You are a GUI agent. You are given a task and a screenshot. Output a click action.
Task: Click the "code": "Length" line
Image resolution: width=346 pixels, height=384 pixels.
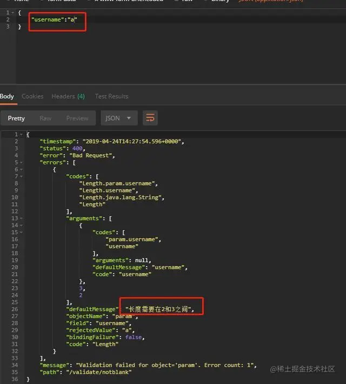[x=92, y=344]
